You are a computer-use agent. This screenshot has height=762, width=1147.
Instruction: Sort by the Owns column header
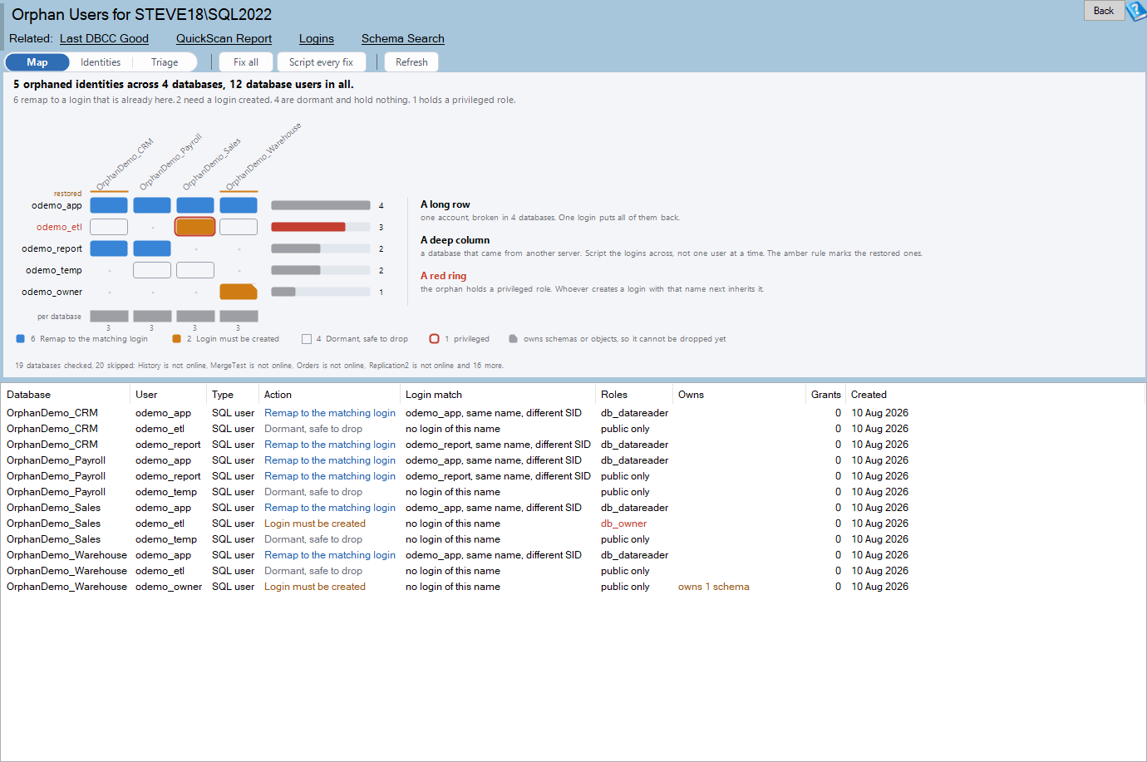tap(739, 395)
